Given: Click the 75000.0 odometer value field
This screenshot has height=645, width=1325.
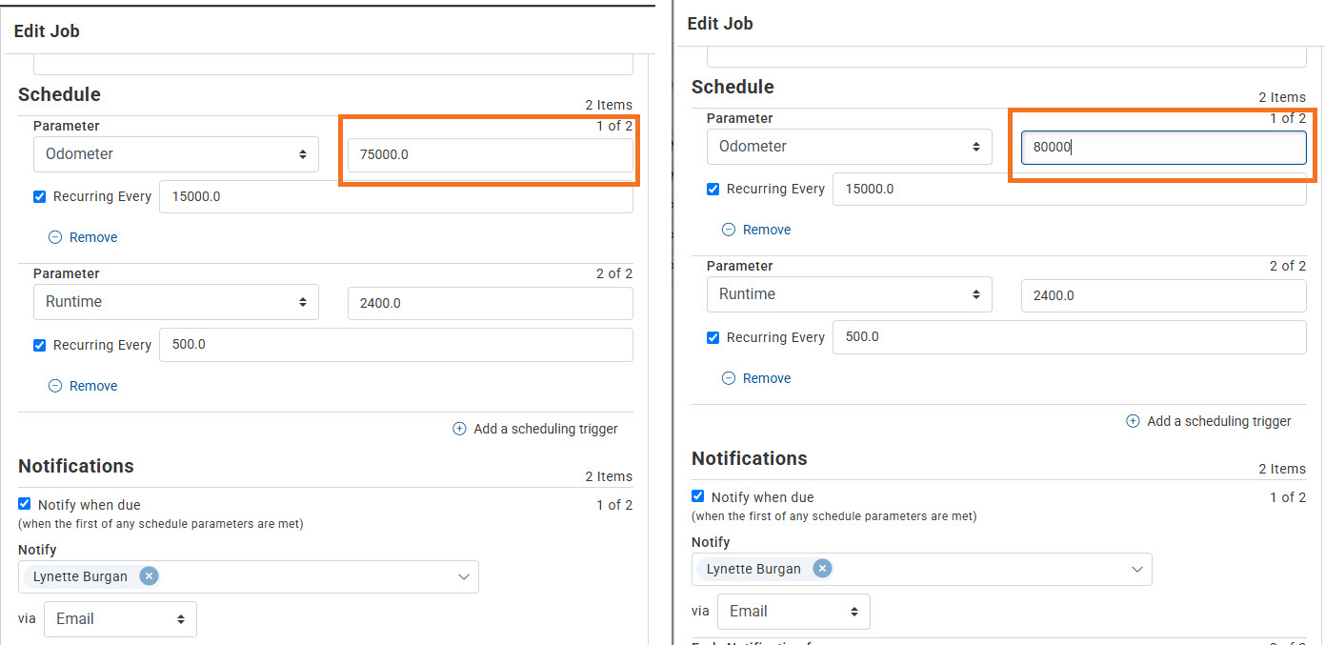Looking at the screenshot, I should [491, 154].
